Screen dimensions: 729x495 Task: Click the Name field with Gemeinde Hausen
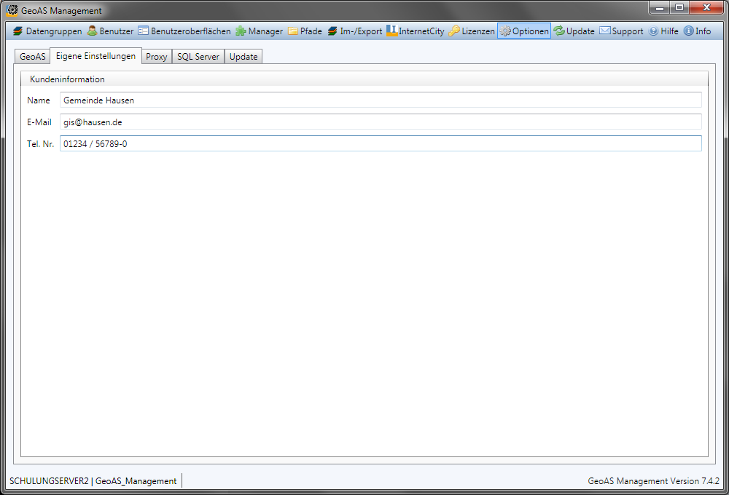(x=381, y=100)
